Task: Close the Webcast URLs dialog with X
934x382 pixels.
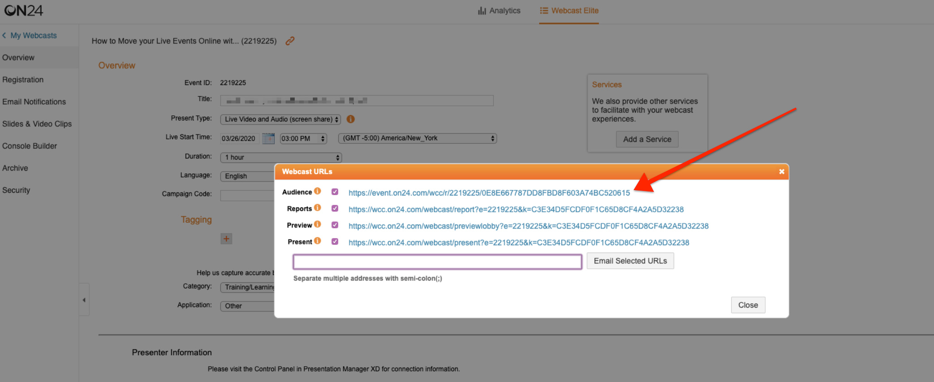Action: (x=782, y=172)
